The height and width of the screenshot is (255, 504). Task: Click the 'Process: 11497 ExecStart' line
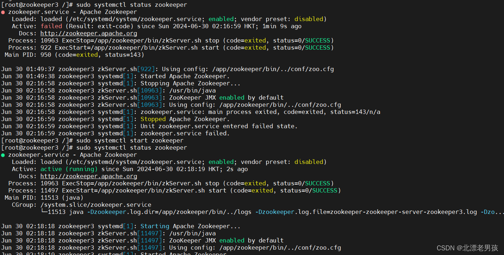pos(175,190)
